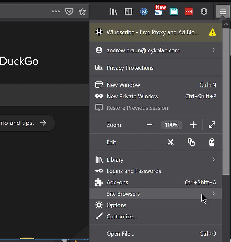Open Add-ons manager
This screenshot has height=242, width=231.
156,182
